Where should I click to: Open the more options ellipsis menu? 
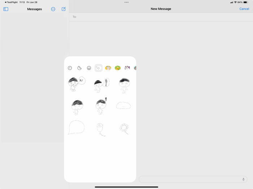point(53,9)
